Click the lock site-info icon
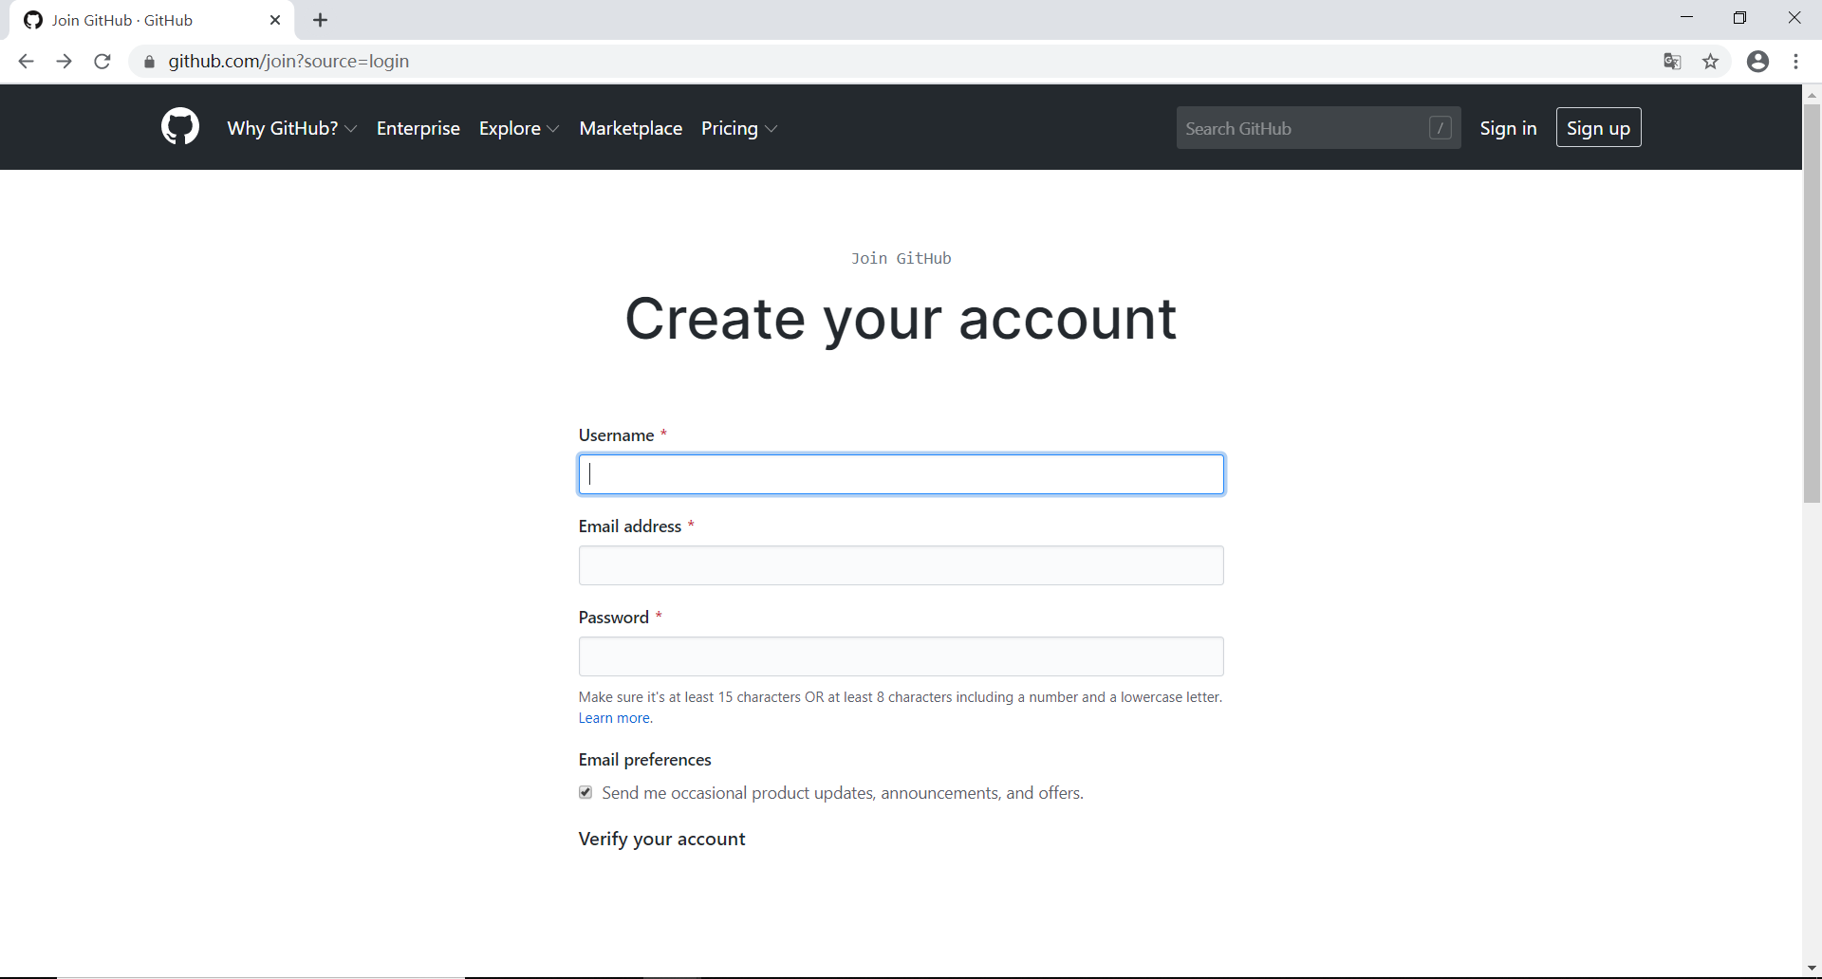Screen dimensions: 1822x979 (x=149, y=62)
